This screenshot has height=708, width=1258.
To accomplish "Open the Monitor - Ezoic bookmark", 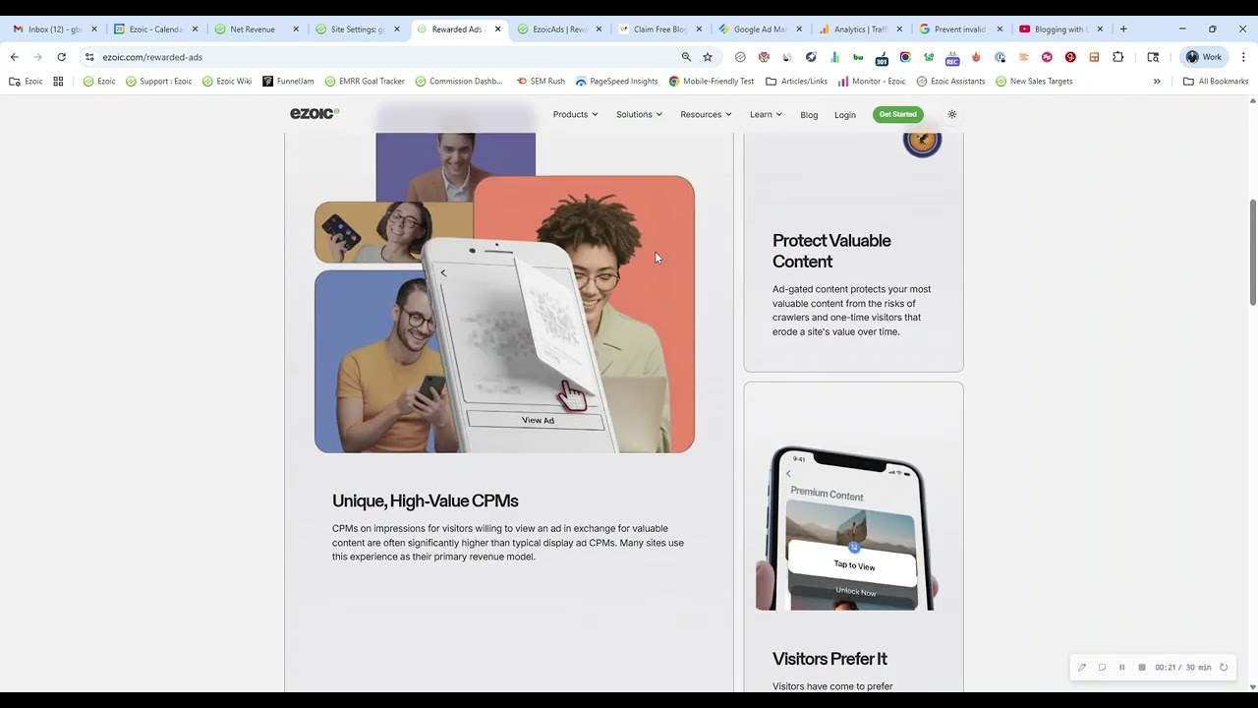I will click(872, 81).
